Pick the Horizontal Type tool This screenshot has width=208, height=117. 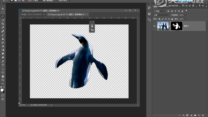3,65
